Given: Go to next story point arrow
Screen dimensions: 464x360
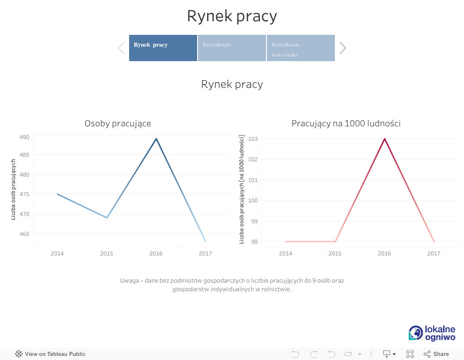Looking at the screenshot, I should click(343, 48).
